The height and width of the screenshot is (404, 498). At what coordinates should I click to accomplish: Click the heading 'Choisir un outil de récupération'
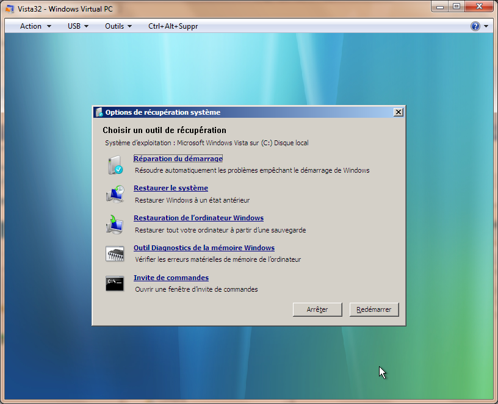tap(165, 130)
